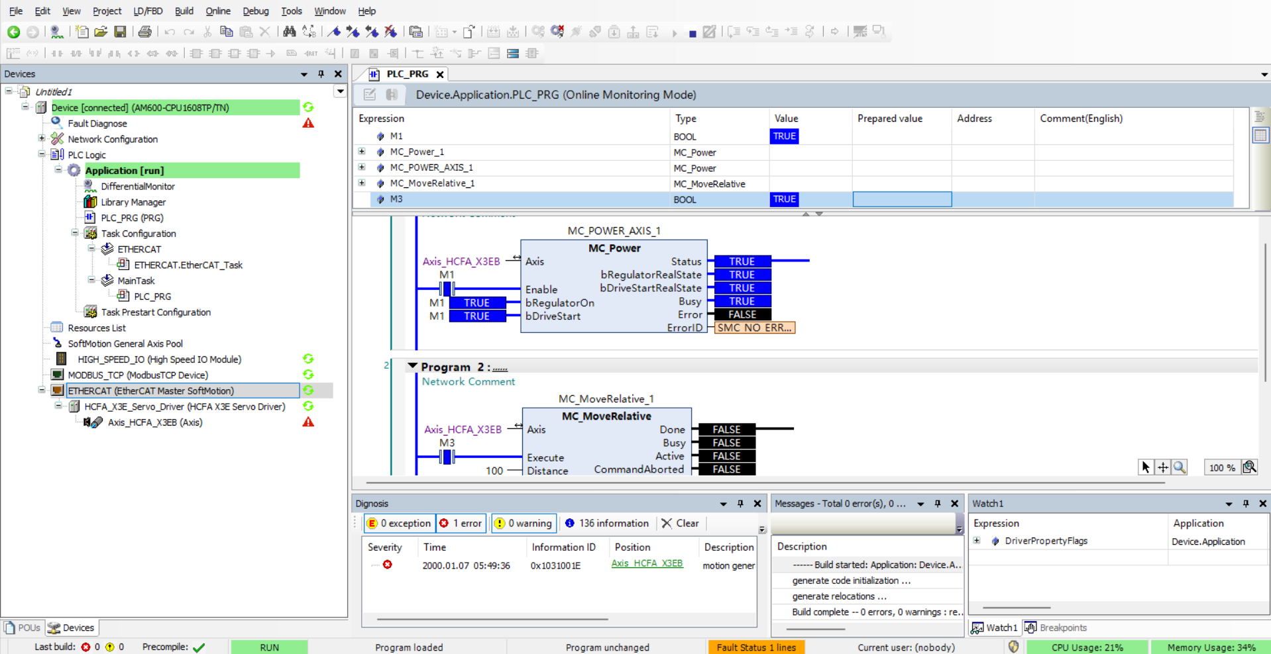Click the Save project toolbar icon
1271x654 pixels.
coord(120,32)
